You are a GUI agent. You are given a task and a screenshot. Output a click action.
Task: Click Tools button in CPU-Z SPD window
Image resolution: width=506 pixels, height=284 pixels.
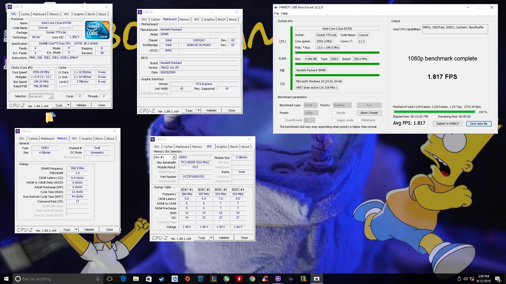[202, 238]
